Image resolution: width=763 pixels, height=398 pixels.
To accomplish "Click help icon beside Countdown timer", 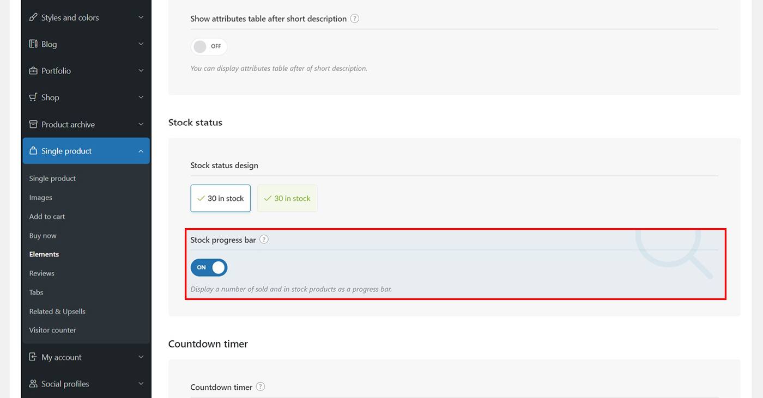I will pyautogui.click(x=261, y=387).
